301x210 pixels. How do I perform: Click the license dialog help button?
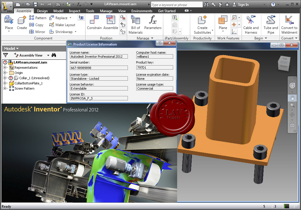(160, 43)
